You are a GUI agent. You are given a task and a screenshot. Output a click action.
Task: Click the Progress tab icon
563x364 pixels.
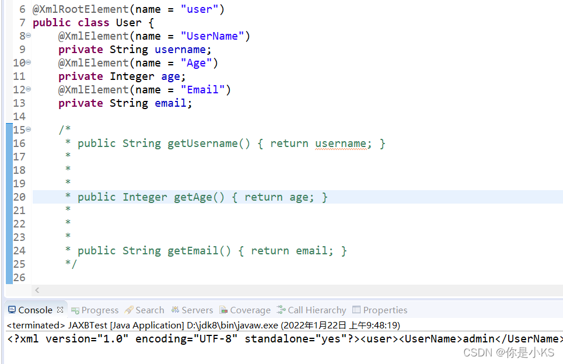(x=75, y=310)
